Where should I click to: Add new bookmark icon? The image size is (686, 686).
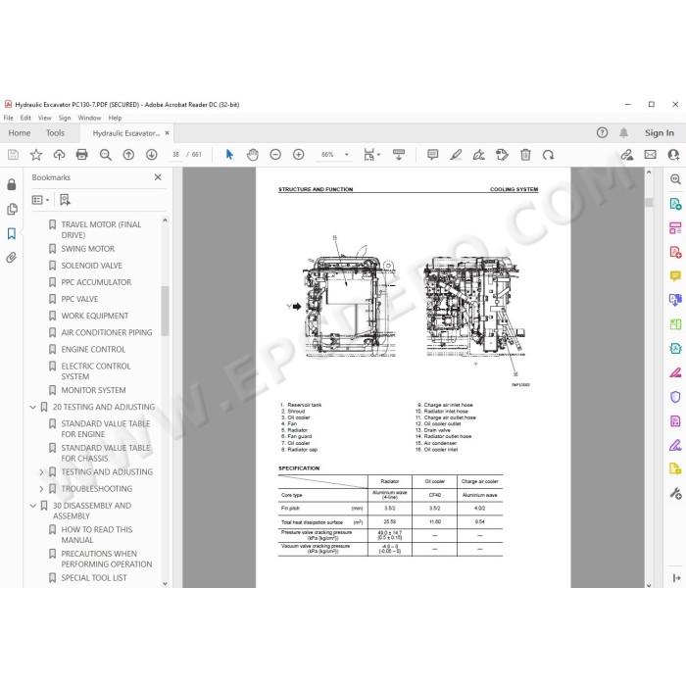(65, 200)
